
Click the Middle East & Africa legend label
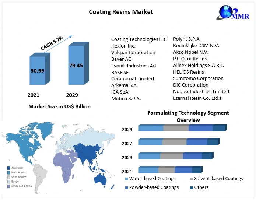point(22,186)
